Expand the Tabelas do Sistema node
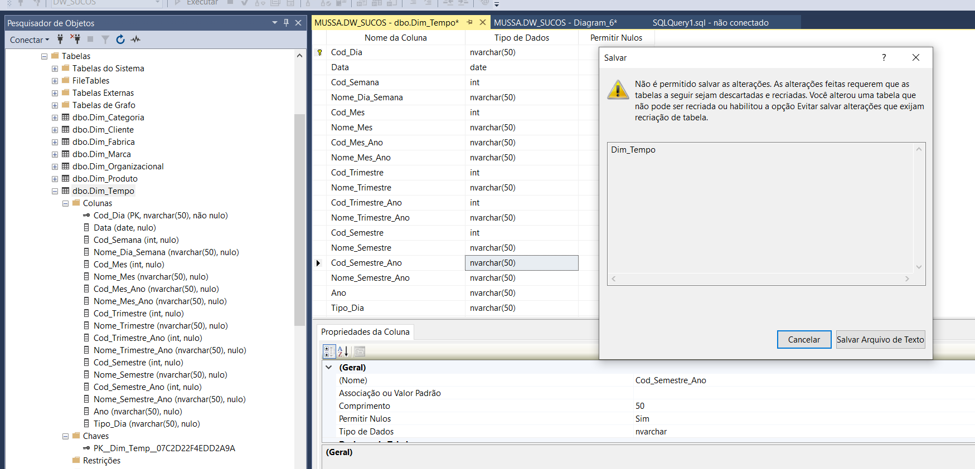 (x=55, y=69)
